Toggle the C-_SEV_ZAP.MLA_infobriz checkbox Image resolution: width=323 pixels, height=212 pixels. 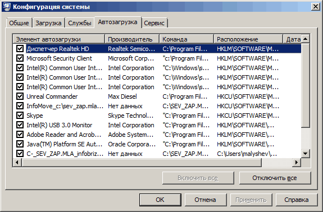[20, 154]
